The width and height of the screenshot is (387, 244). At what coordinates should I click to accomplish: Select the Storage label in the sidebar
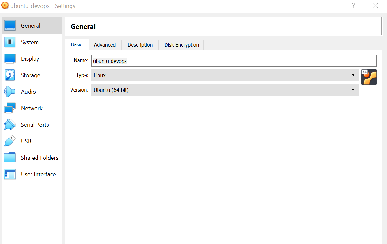coord(31,75)
